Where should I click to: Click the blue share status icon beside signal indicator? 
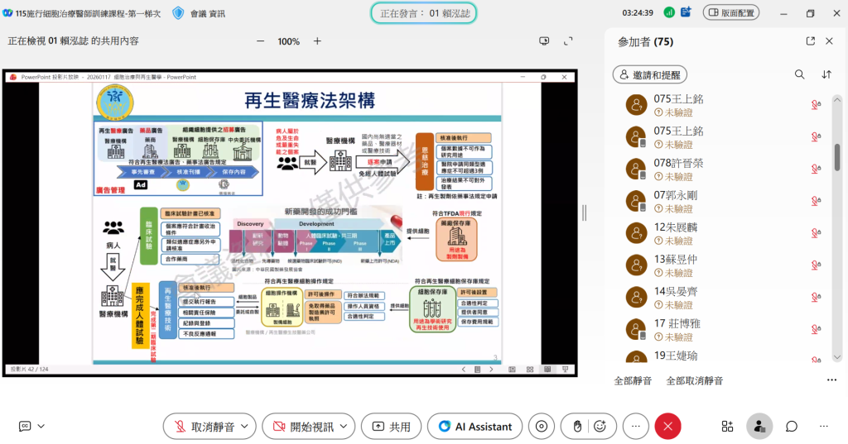(x=686, y=12)
